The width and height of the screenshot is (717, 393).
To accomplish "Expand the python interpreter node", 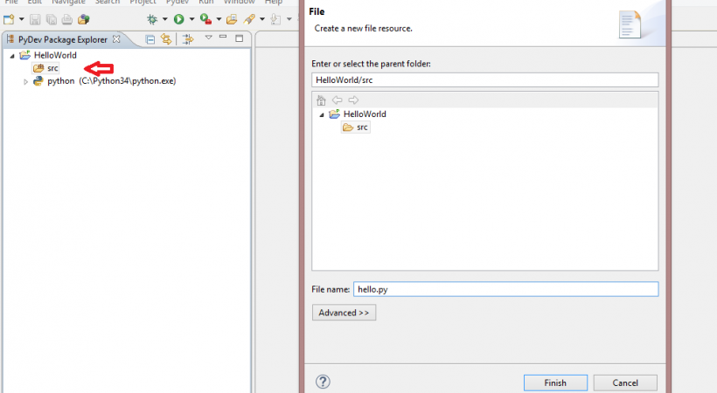I will pos(25,81).
